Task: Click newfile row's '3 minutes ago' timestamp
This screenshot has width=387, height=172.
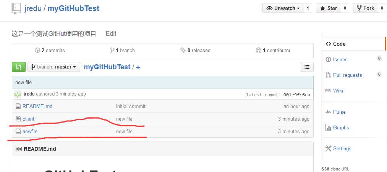Action: [x=294, y=131]
